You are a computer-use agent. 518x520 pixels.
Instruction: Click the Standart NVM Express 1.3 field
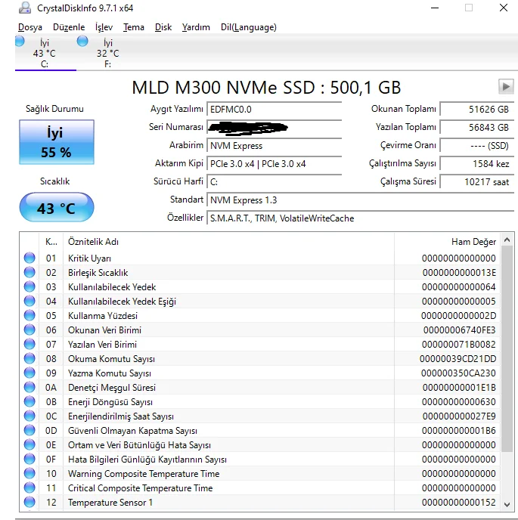click(x=361, y=200)
